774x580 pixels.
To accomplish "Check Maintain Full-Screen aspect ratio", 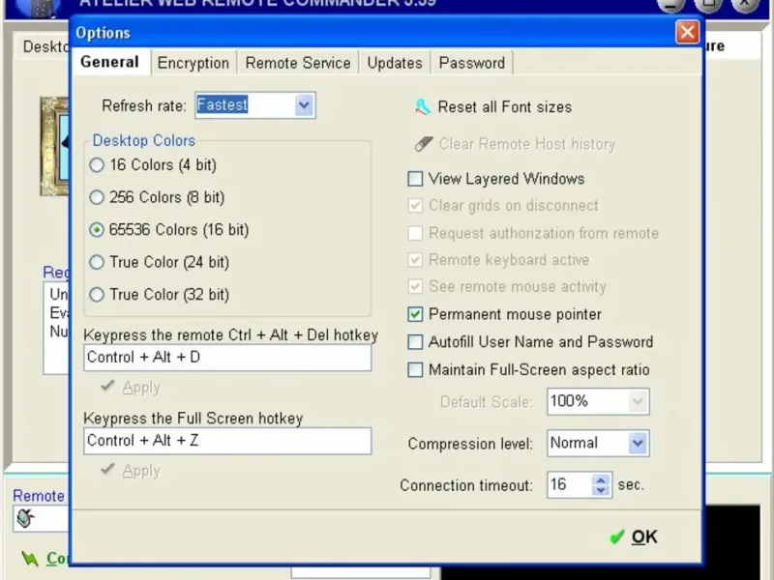I will (415, 369).
